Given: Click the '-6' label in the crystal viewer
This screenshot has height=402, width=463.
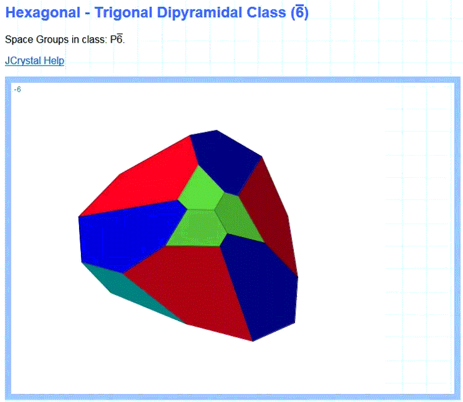Looking at the screenshot, I should [17, 90].
